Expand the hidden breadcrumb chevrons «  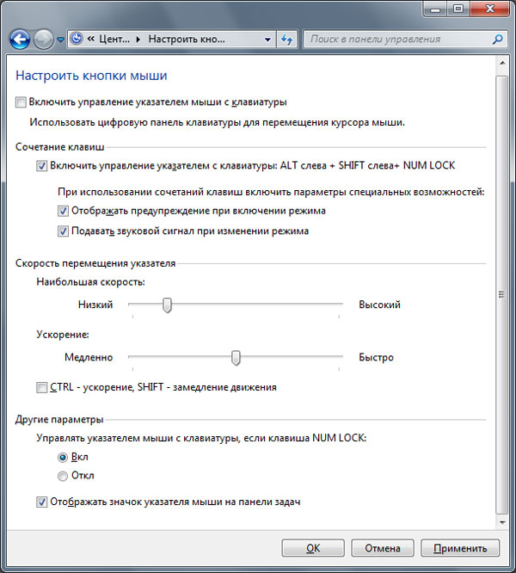tap(91, 39)
